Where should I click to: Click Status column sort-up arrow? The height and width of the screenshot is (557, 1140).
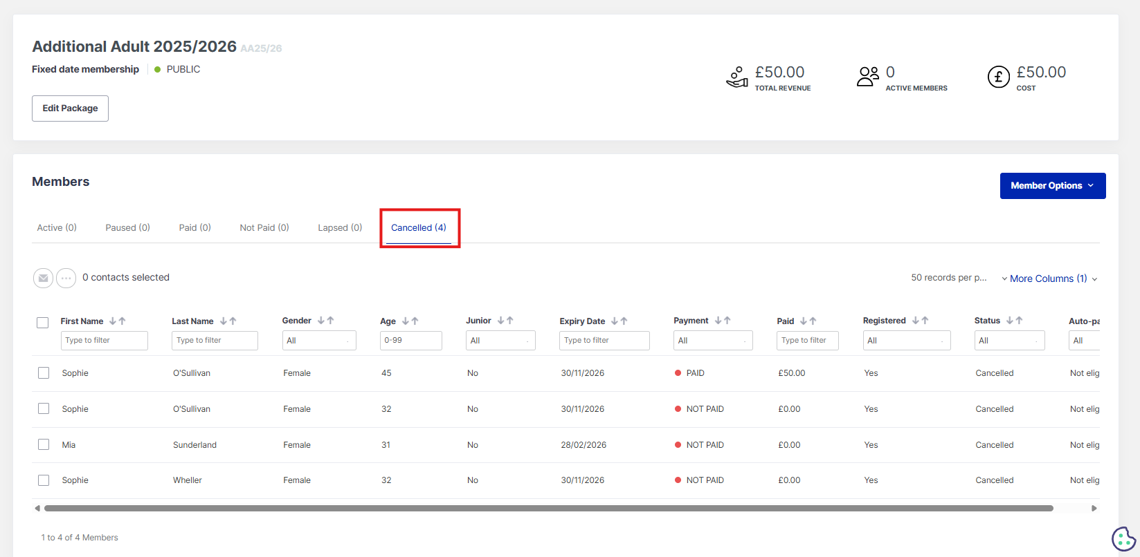(x=1020, y=321)
